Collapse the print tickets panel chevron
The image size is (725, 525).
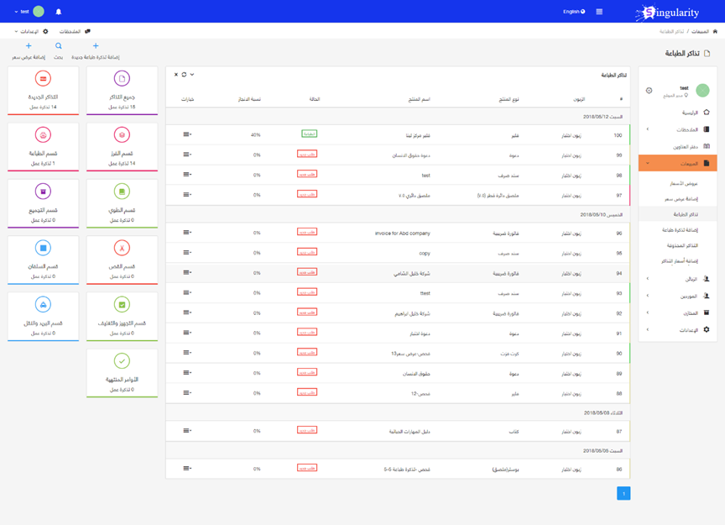[192, 75]
